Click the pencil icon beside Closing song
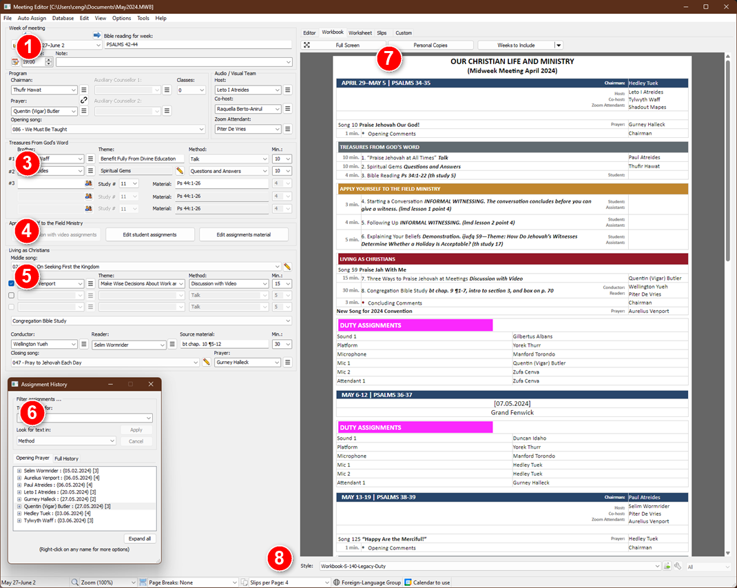The height and width of the screenshot is (588, 737). [206, 362]
